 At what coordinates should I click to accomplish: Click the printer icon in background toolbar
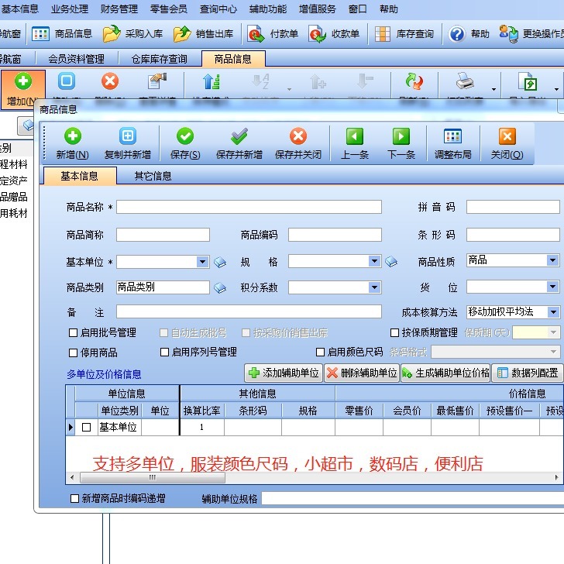[465, 81]
